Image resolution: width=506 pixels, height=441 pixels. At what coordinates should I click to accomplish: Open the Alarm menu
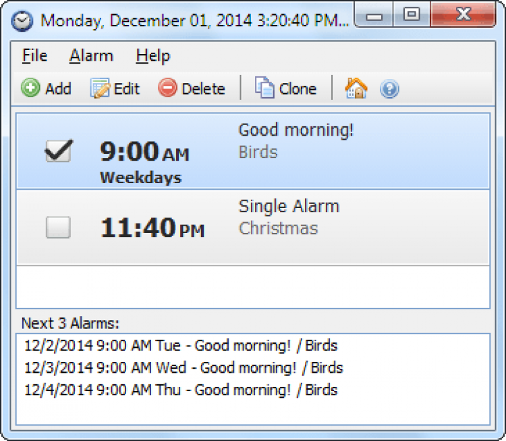point(91,56)
